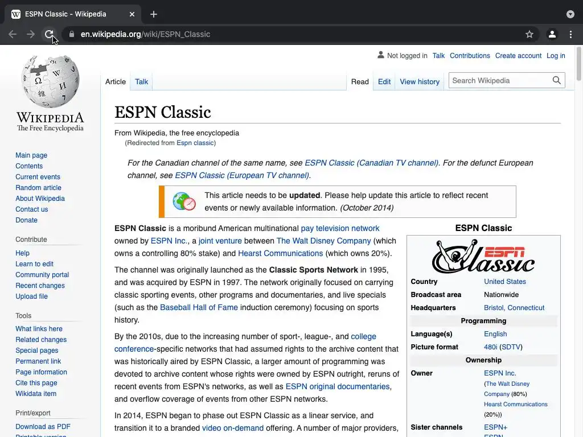Open ESPN Classic (Canadian TV channel) link

pyautogui.click(x=371, y=163)
